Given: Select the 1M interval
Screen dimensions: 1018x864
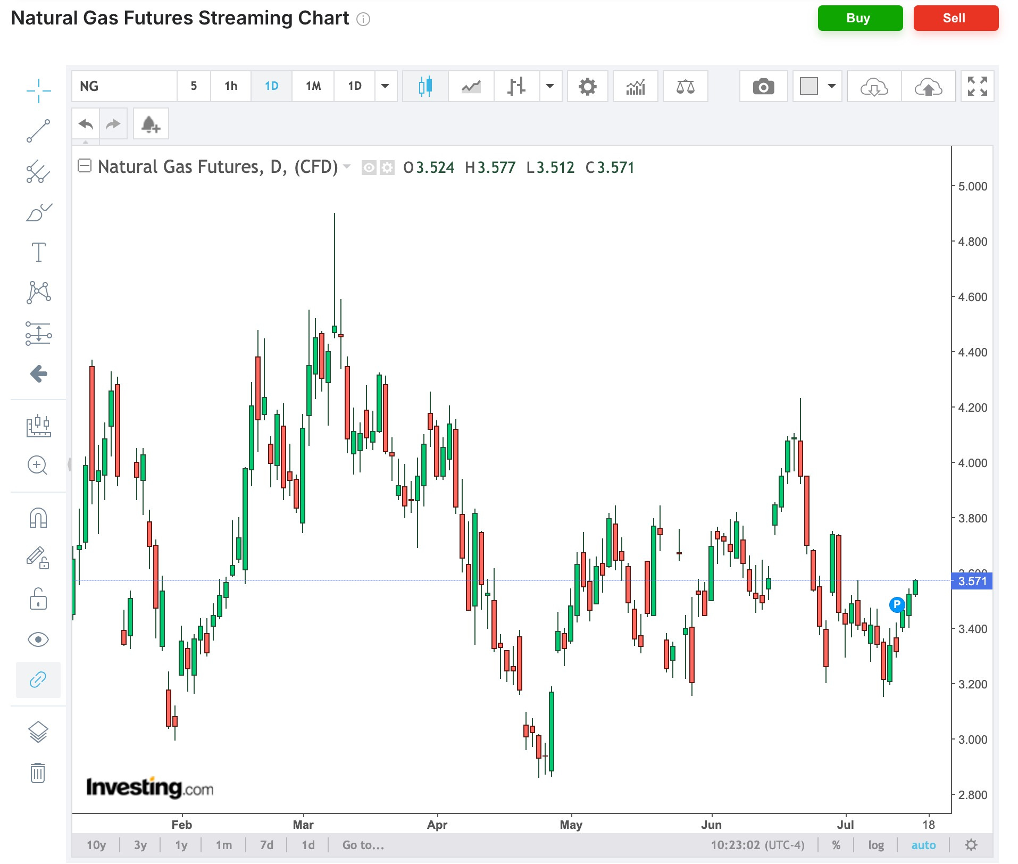Looking at the screenshot, I should [x=313, y=86].
